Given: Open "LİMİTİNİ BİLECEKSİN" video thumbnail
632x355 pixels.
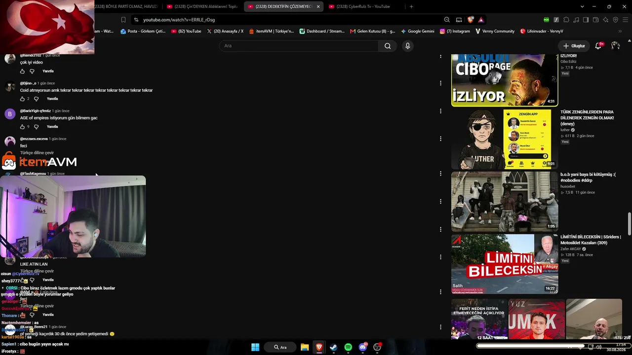Looking at the screenshot, I should (x=505, y=264).
